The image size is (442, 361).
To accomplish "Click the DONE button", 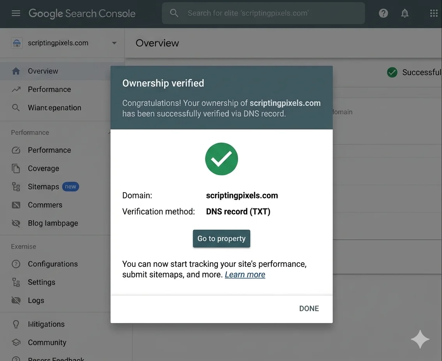I will coord(309,308).
